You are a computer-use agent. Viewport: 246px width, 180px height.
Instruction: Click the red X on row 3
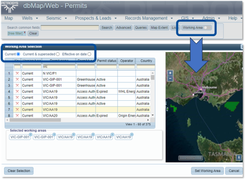click(x=17, y=85)
